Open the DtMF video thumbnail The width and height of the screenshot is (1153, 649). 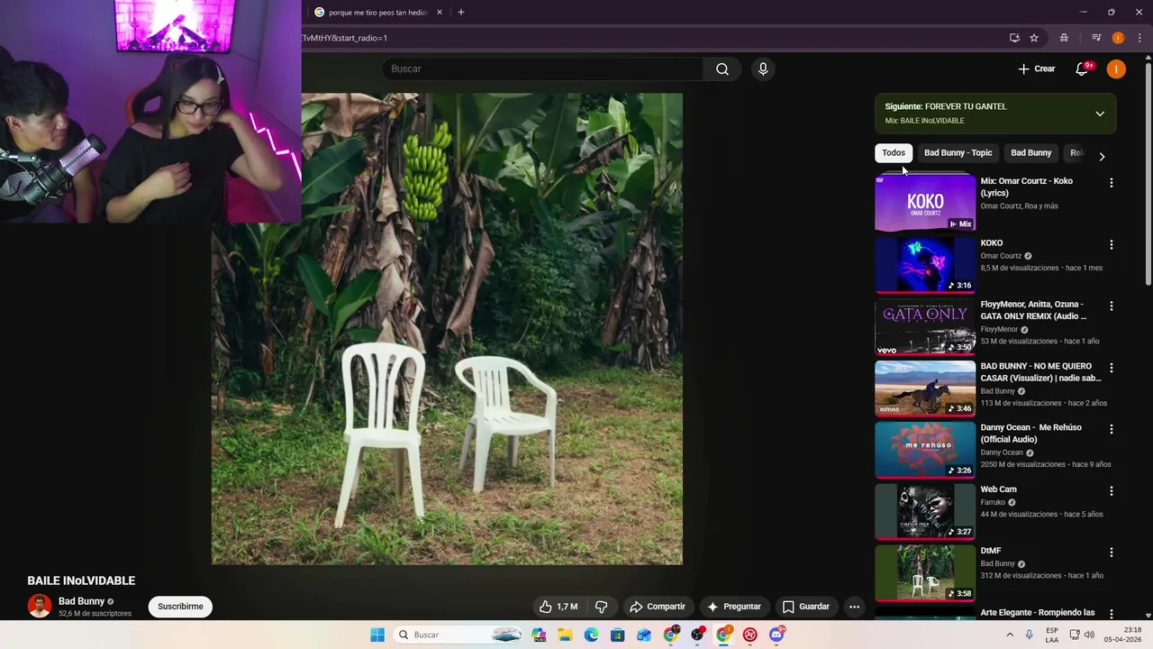coord(925,572)
